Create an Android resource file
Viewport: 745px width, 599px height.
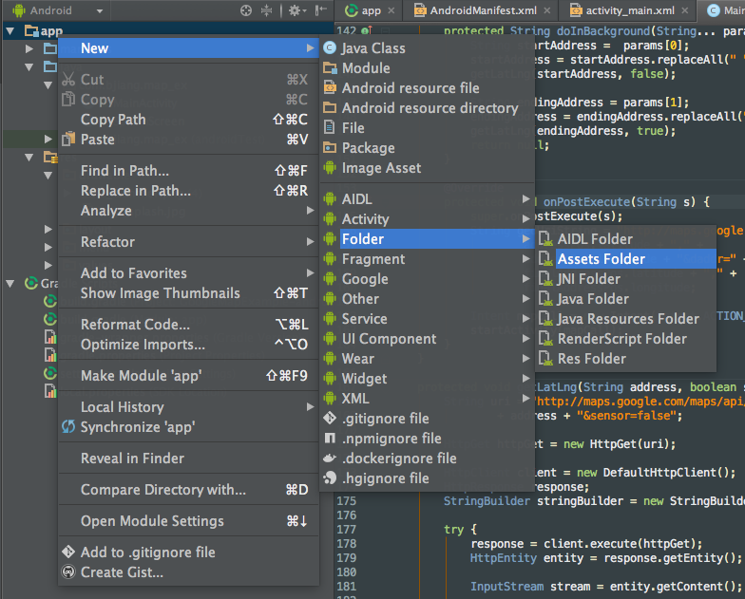[x=427, y=88]
